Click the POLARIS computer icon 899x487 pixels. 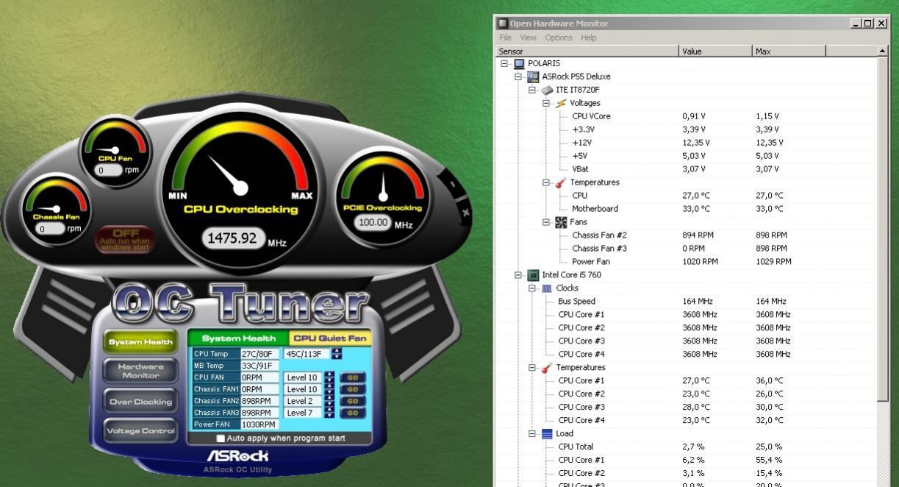(x=519, y=63)
